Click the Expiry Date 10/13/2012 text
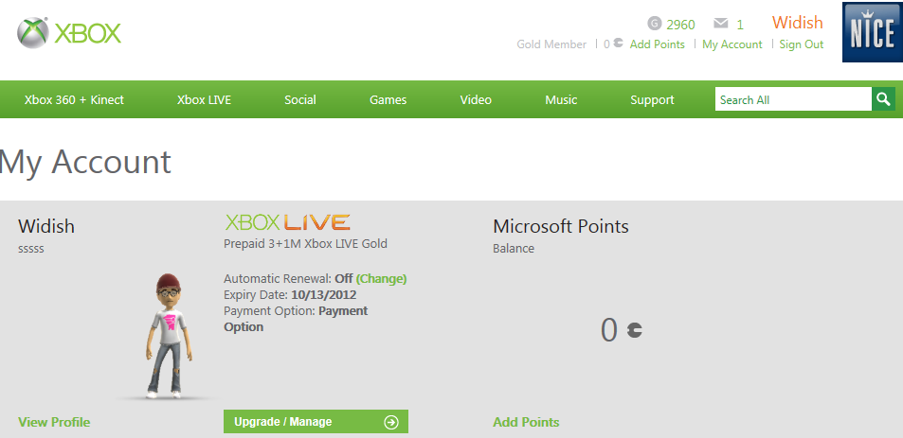 point(290,295)
